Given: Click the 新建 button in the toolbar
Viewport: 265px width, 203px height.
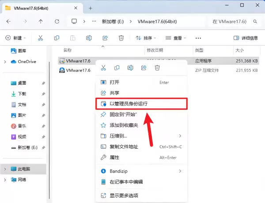Looking at the screenshot, I should (x=17, y=38).
